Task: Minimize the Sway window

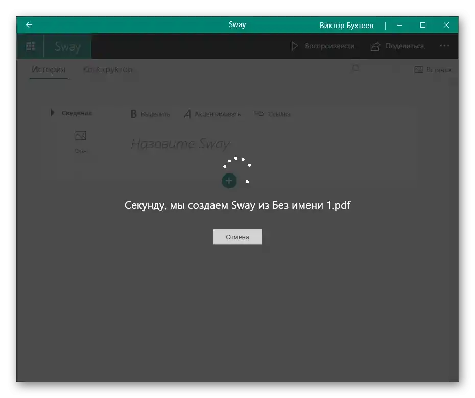Action: pos(399,25)
